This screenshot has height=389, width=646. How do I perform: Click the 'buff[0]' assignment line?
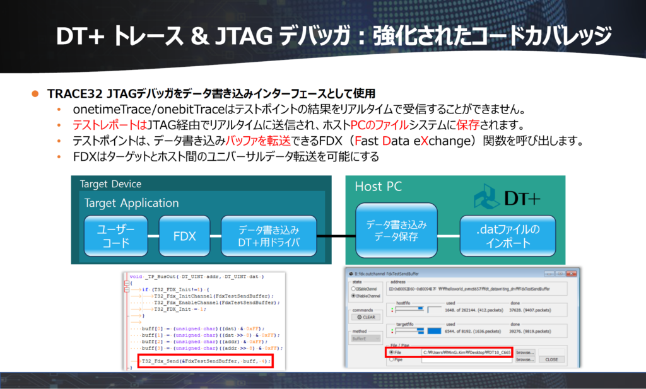coord(203,328)
